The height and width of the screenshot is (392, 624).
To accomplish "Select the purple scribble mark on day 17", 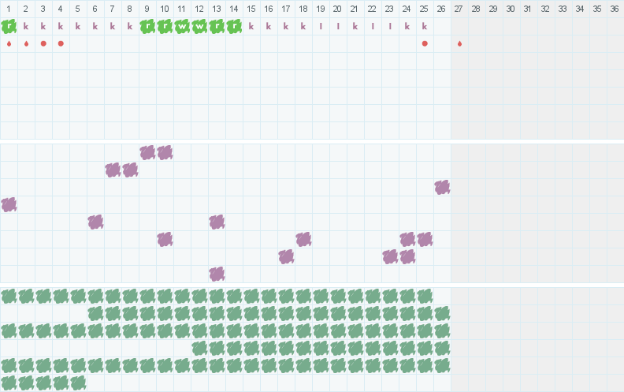I will (x=286, y=256).
